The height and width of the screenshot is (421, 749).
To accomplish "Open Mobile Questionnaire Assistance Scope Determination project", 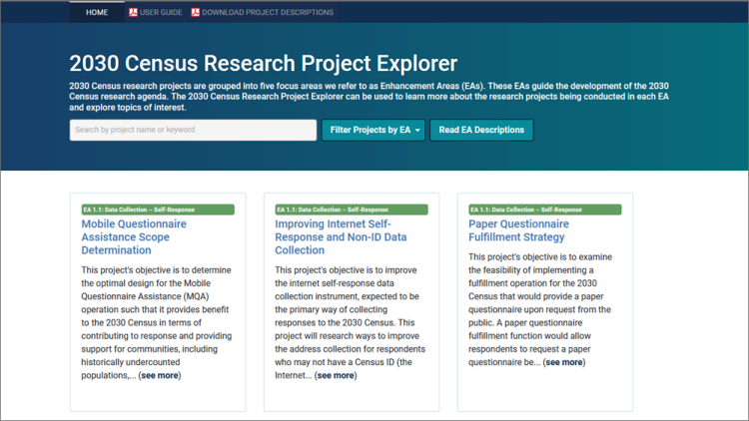I will [134, 237].
